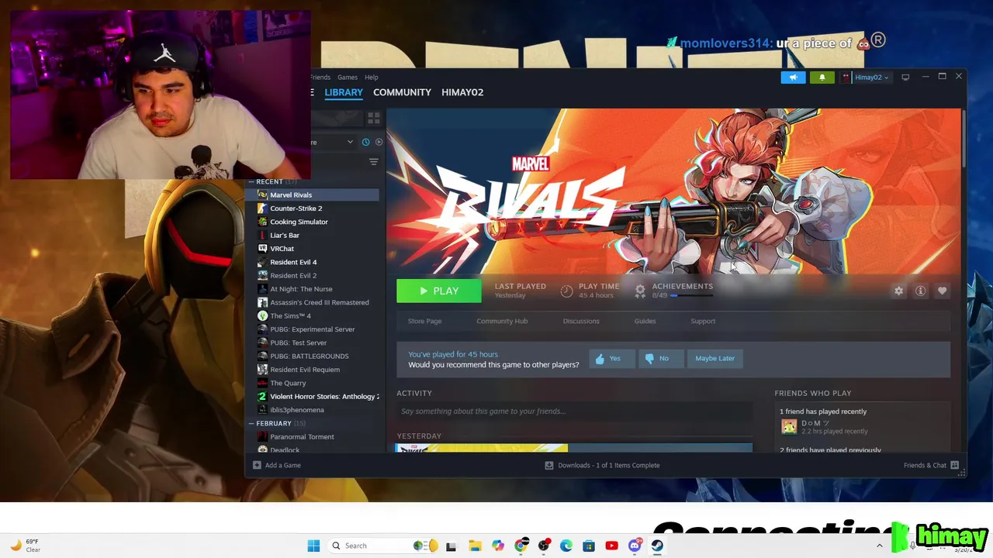Viewport: 993px width, 558px height.
Task: Show game info icon
Action: [920, 291]
